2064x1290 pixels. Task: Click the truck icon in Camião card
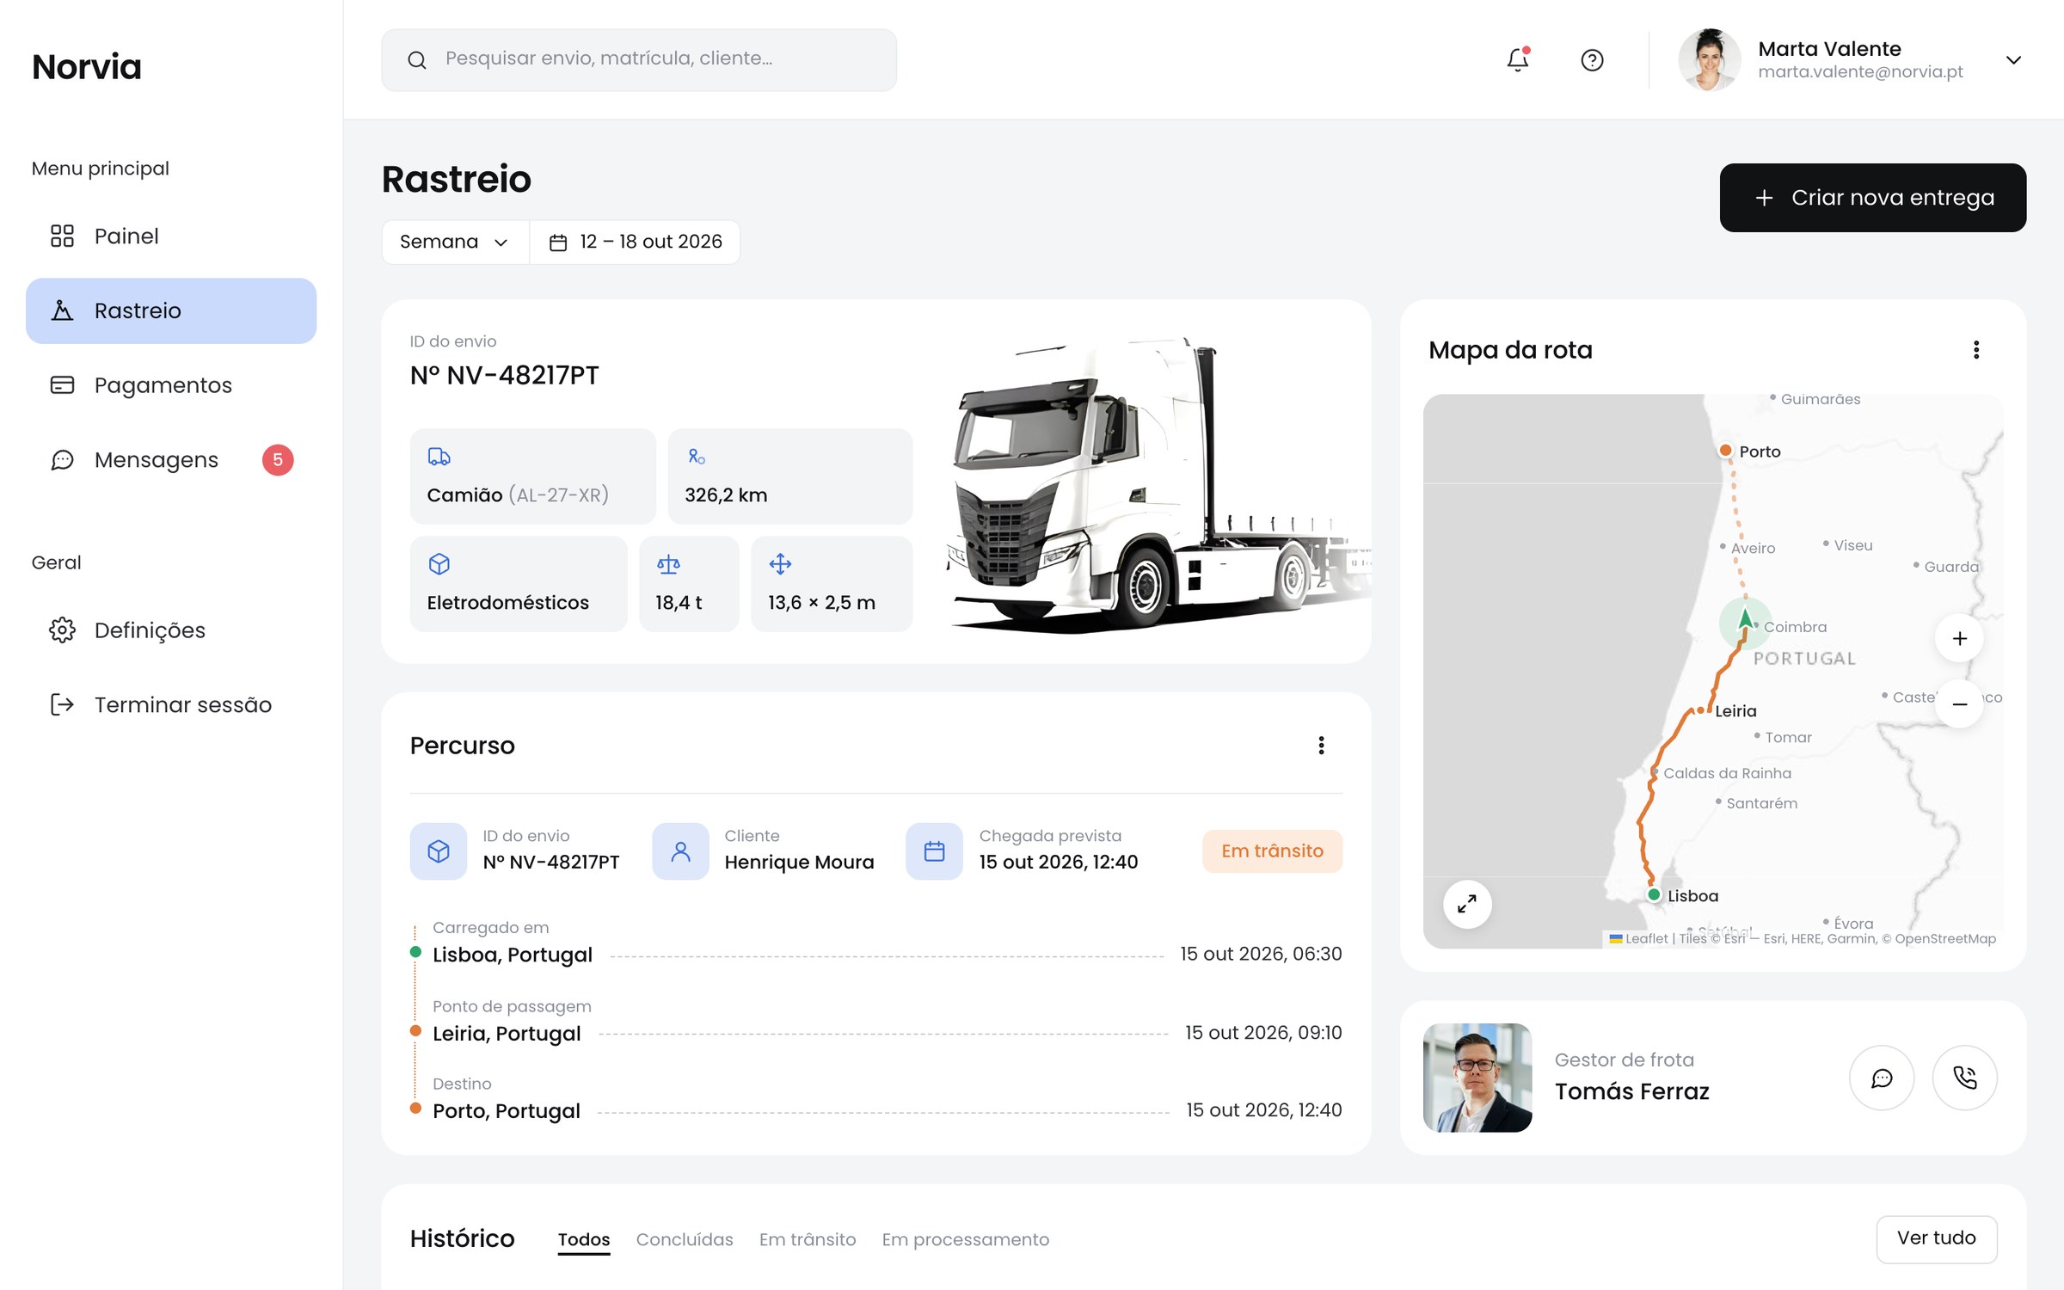coord(439,457)
